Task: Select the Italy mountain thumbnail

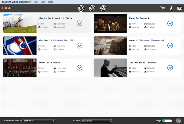Action: [20, 24]
